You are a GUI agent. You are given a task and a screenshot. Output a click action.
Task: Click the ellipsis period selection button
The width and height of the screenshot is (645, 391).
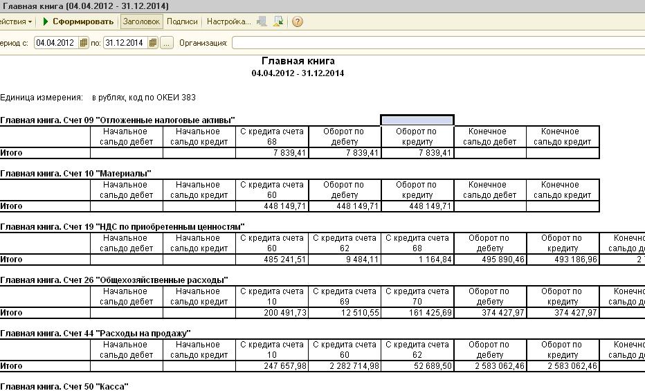point(167,43)
